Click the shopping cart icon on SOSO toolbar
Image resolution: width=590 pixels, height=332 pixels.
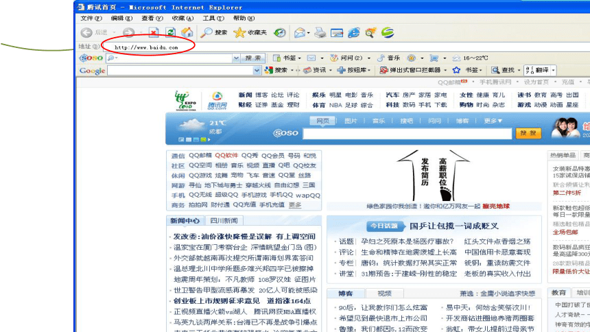pos(434,58)
